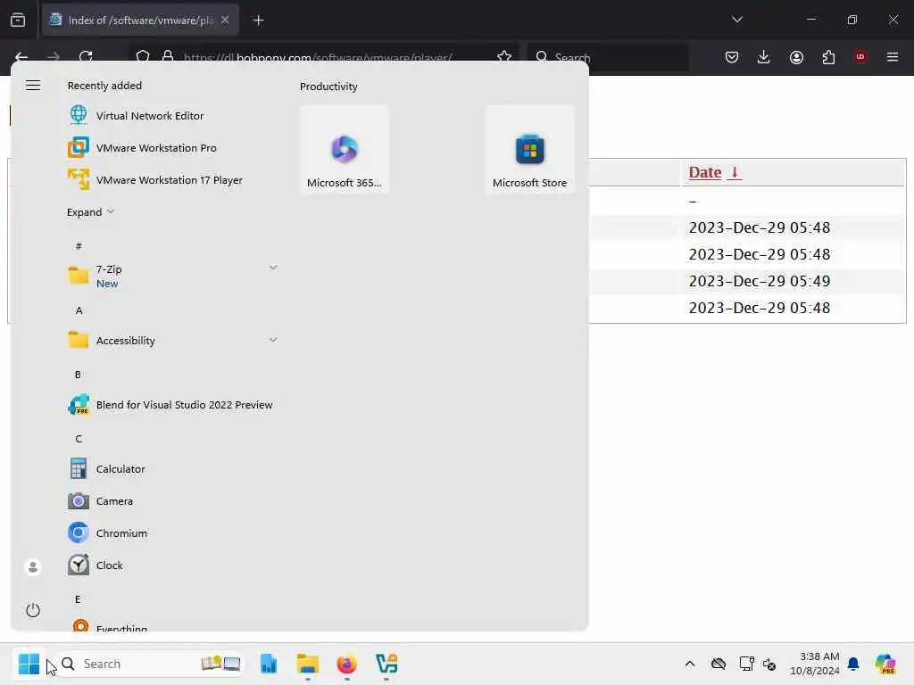List all tabs dropdown
This screenshot has width=914, height=685.
736,20
